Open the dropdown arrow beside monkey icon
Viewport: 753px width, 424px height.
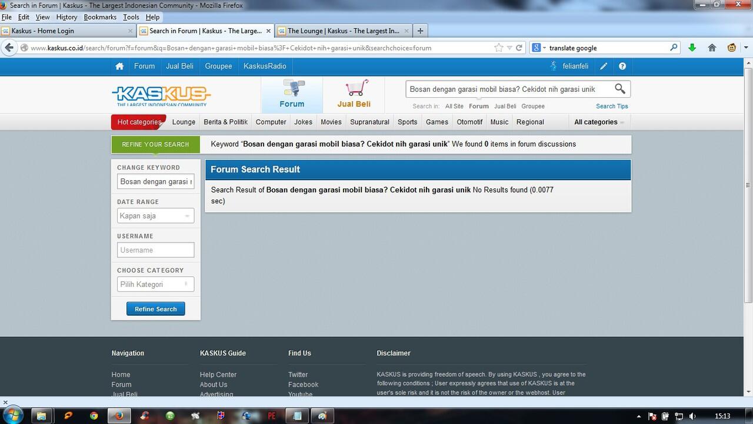point(747,48)
